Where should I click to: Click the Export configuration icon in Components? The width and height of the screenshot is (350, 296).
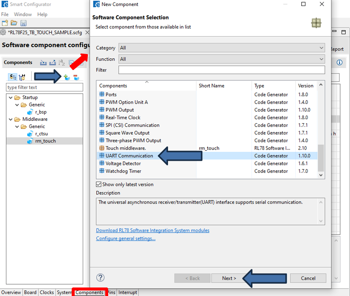point(53,63)
